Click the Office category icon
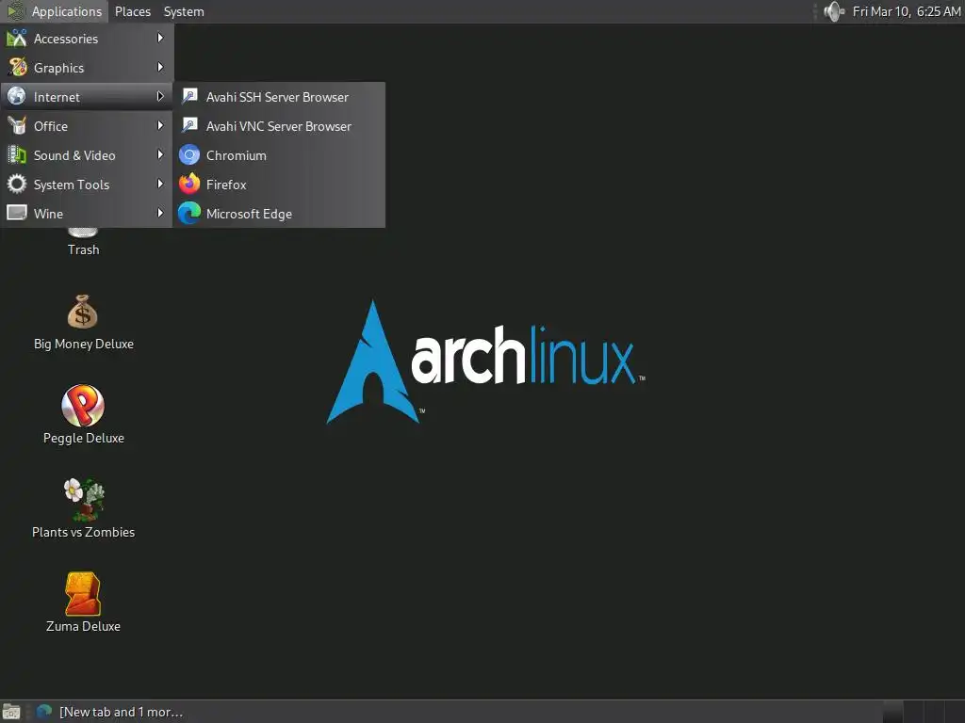This screenshot has width=965, height=723. click(x=17, y=125)
